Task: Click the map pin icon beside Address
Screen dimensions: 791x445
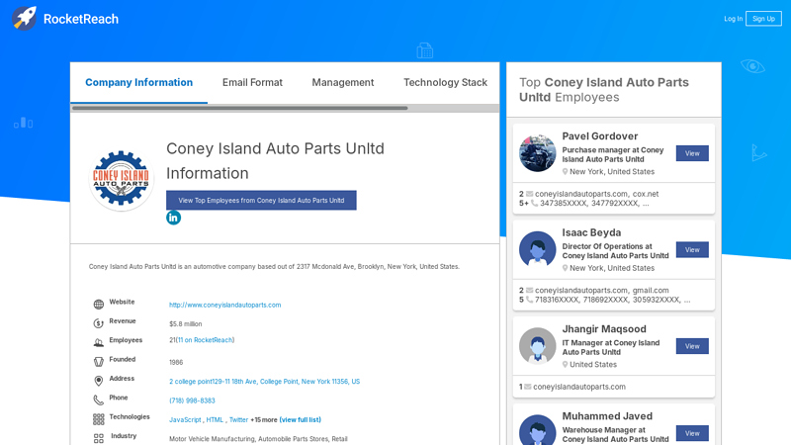Action: coord(98,381)
